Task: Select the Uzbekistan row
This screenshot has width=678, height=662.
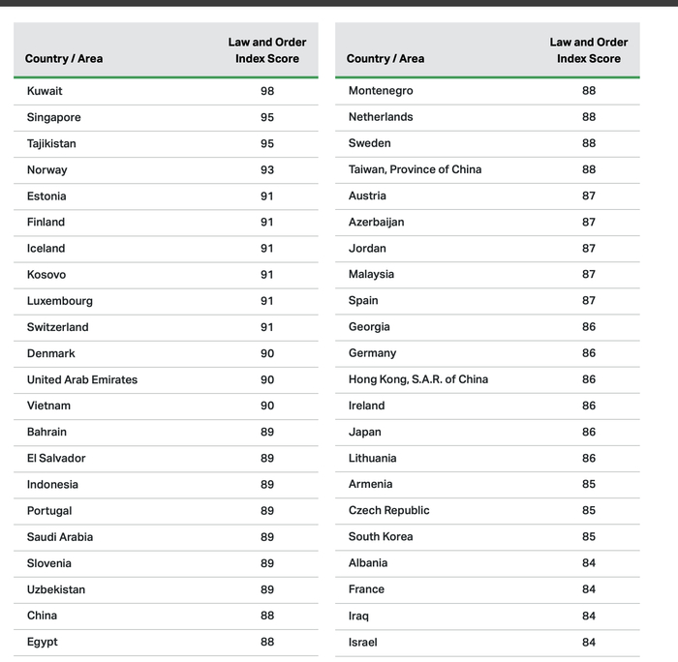Action: click(56, 589)
